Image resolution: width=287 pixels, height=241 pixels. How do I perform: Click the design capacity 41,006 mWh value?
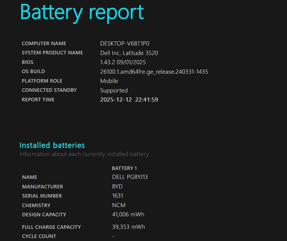click(x=128, y=215)
